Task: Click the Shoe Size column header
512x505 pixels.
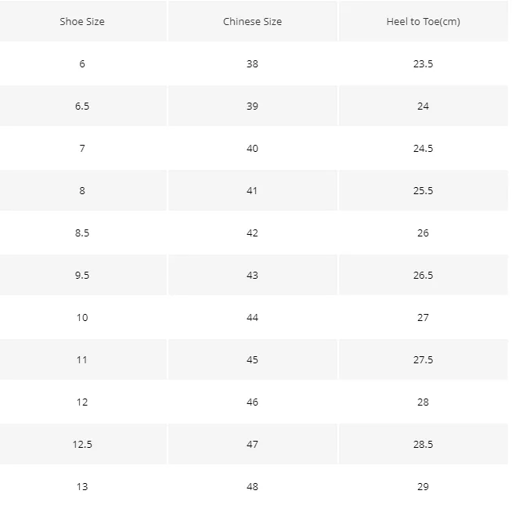Action: tap(82, 22)
